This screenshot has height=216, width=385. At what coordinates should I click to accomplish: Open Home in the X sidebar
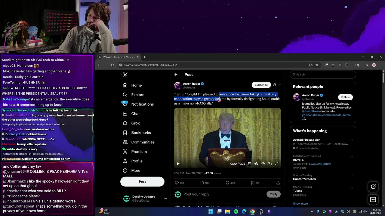[132, 85]
